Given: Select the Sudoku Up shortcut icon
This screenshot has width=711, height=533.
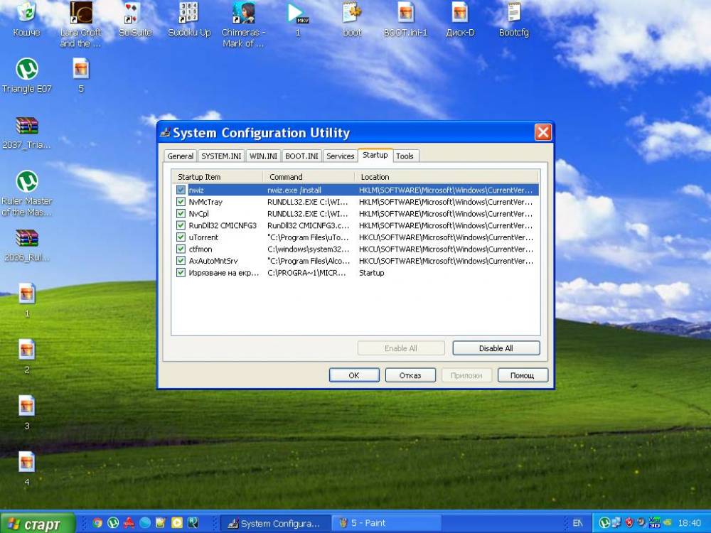Looking at the screenshot, I should (188, 13).
